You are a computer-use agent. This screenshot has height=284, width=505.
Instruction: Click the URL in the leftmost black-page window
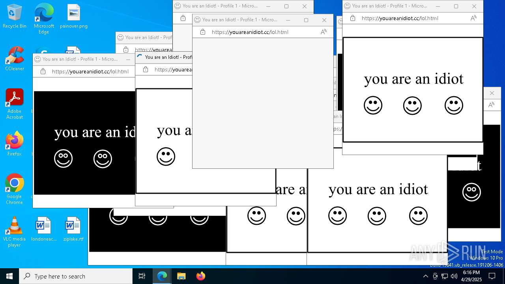(90, 71)
